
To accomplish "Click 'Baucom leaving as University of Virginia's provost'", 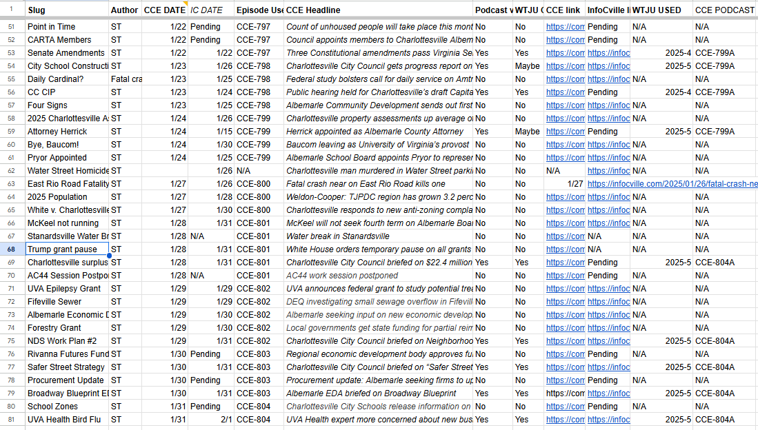I will pyautogui.click(x=377, y=145).
